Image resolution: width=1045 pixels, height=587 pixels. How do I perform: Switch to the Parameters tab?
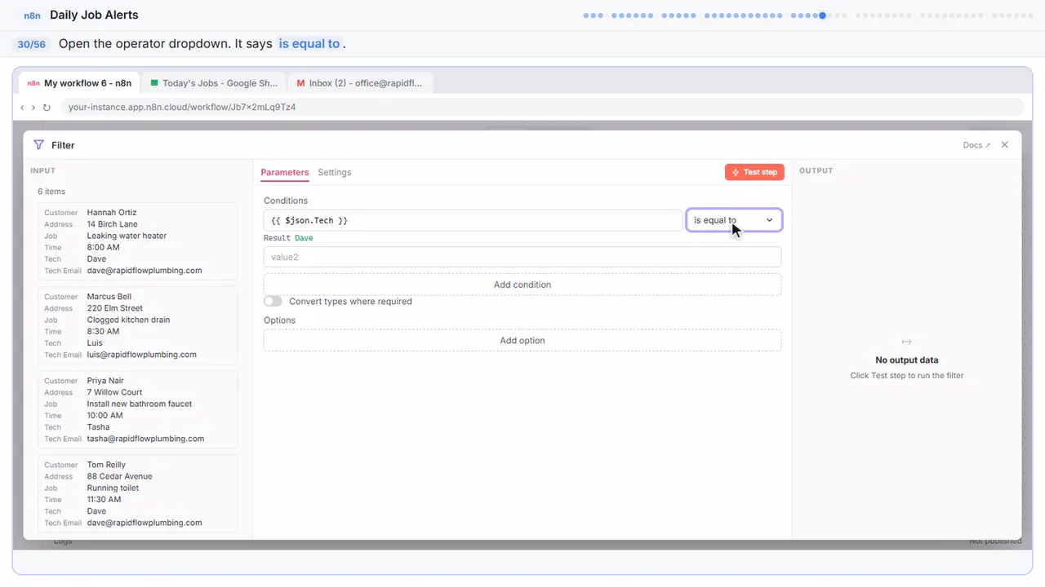[285, 173]
